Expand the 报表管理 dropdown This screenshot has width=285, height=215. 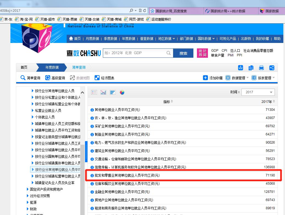point(263,78)
